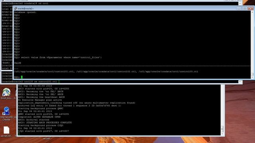
Task: Click the 'Archived Log entry 14 added' line
Action: [69, 106]
